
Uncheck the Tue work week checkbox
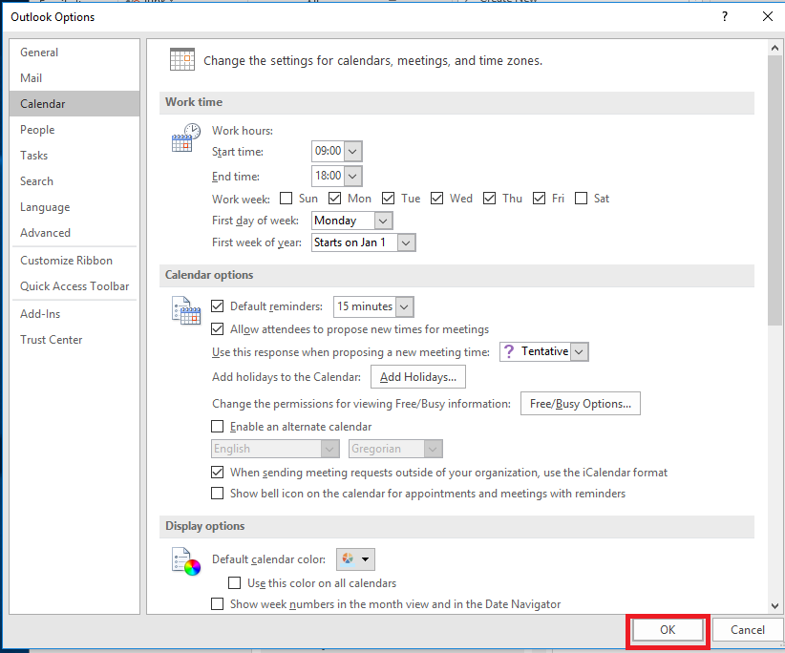388,199
